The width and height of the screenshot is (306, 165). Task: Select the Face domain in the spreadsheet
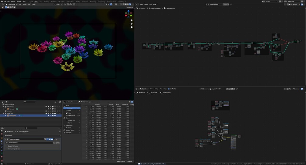[72, 113]
